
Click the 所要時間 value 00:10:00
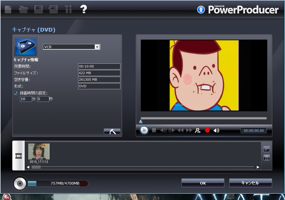[x=99, y=66]
